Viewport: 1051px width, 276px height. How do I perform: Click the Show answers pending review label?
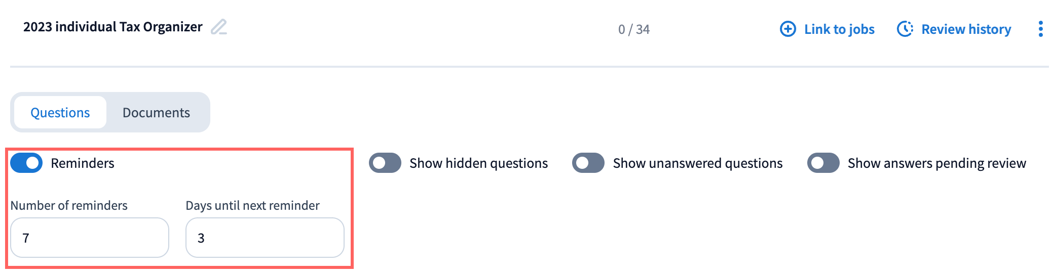point(936,163)
